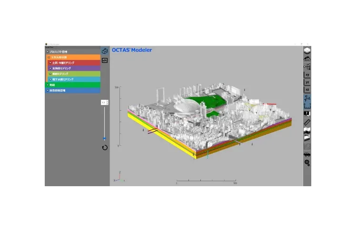The height and width of the screenshot is (228, 356).
Task: Click the greyed-out surface icon above the vehicle
Action: 307,146
